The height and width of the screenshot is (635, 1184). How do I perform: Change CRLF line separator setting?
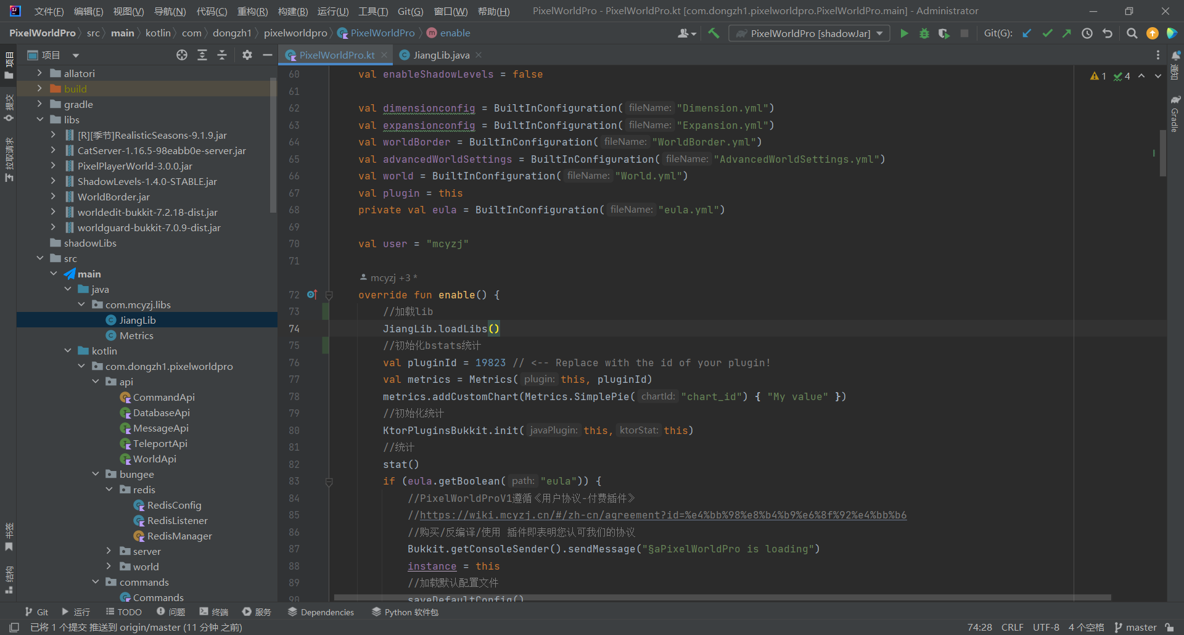(1012, 627)
